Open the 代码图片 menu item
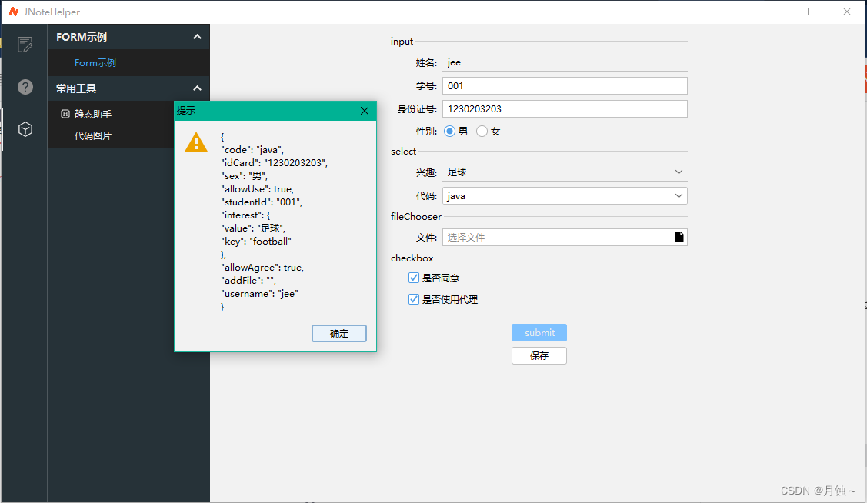 (x=93, y=135)
